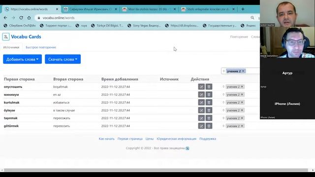Open Юридическая информация footer link
This screenshot has height=177, width=315.
[x=176, y=139]
